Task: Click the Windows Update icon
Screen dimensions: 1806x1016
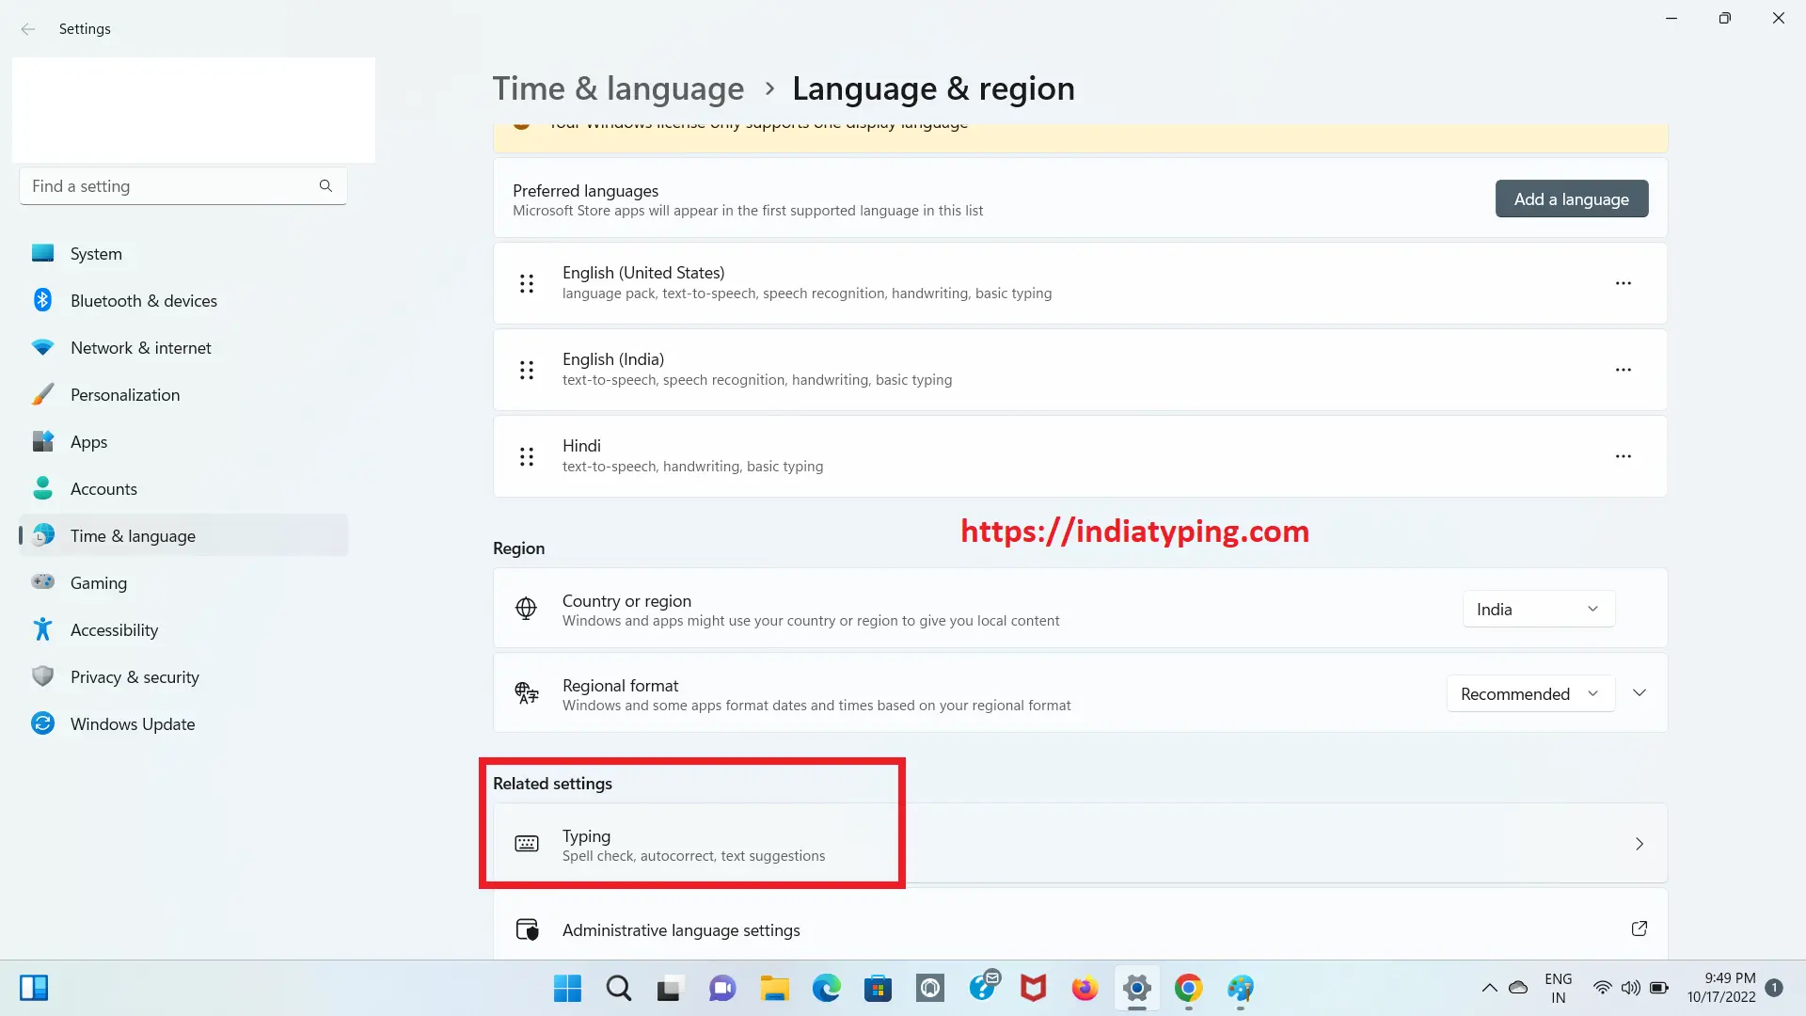Action: pos(43,723)
